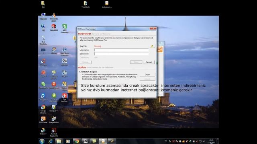Open File Explorer from the taskbar
The width and height of the screenshot is (257, 144).
59,141
